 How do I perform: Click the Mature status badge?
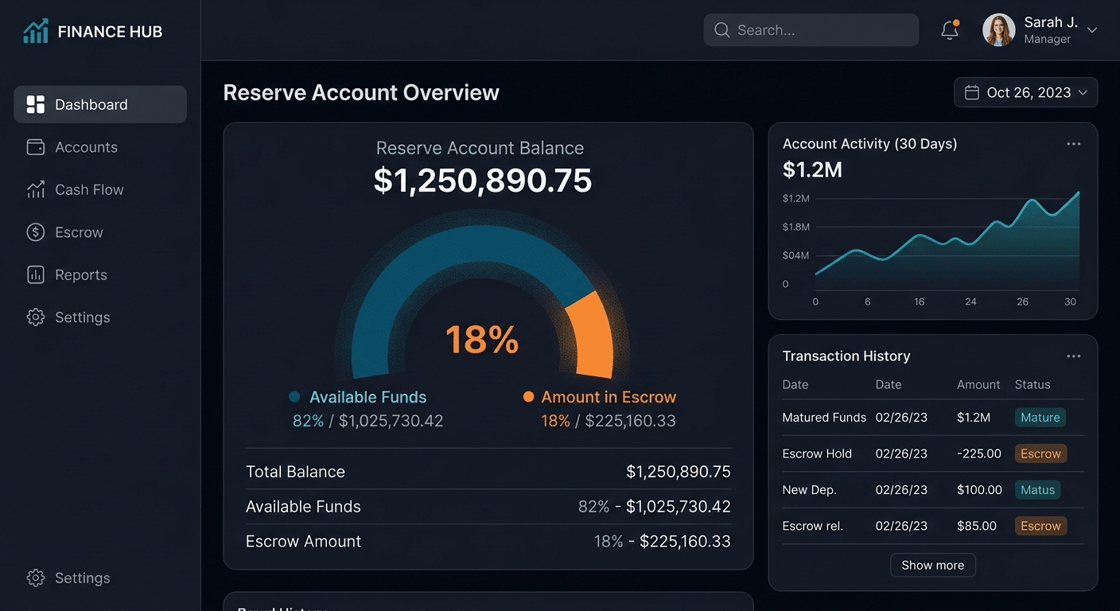point(1040,417)
